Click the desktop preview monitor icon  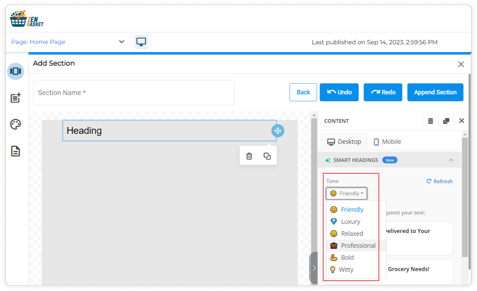pos(141,42)
